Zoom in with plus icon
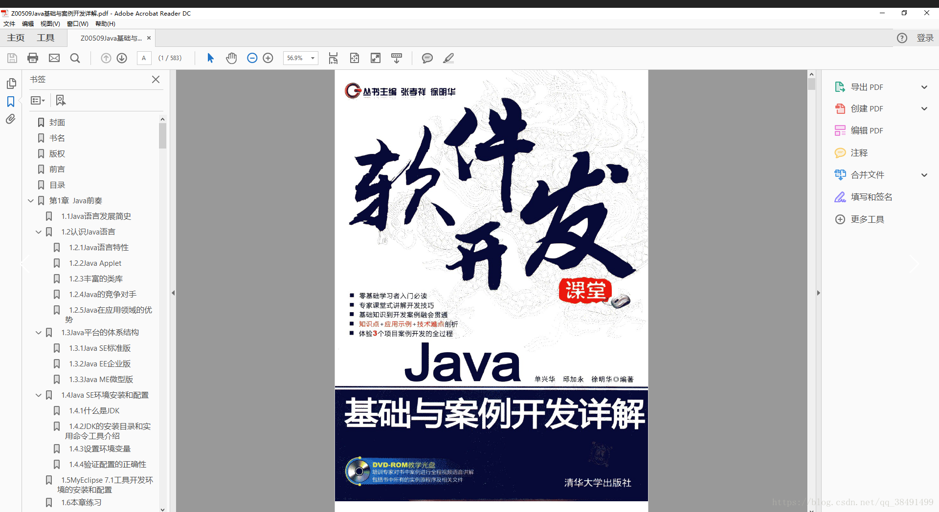Viewport: 939px width, 512px height. coord(268,58)
